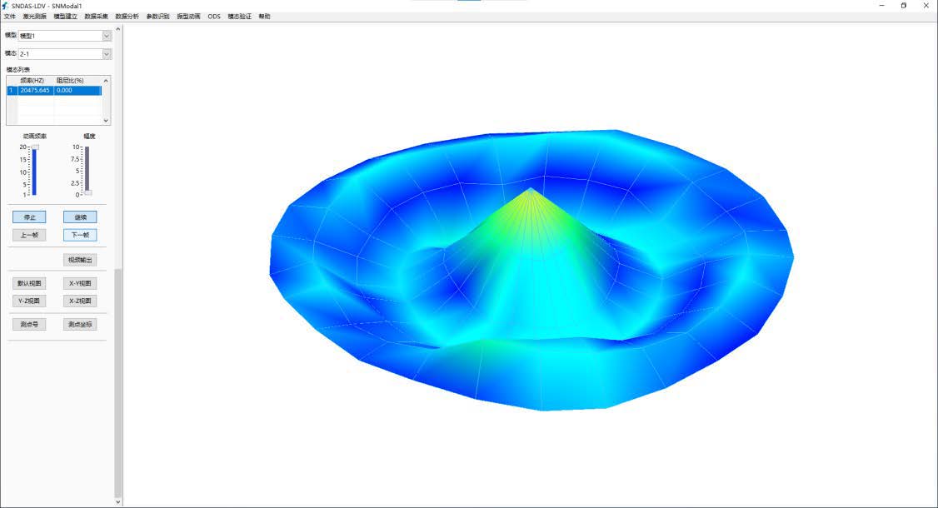Click the down arrow in 模态列表 scrollbar
Screen dimensions: 938x508
107,121
